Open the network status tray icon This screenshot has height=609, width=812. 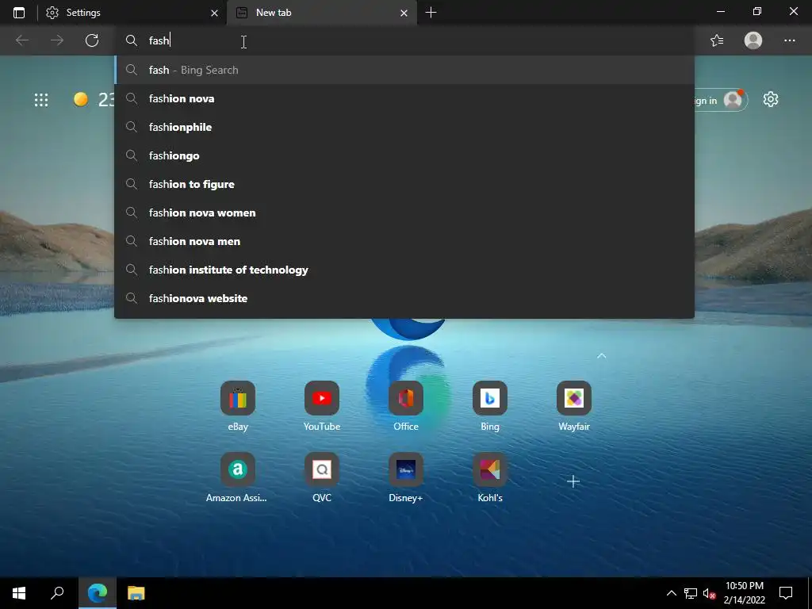691,593
